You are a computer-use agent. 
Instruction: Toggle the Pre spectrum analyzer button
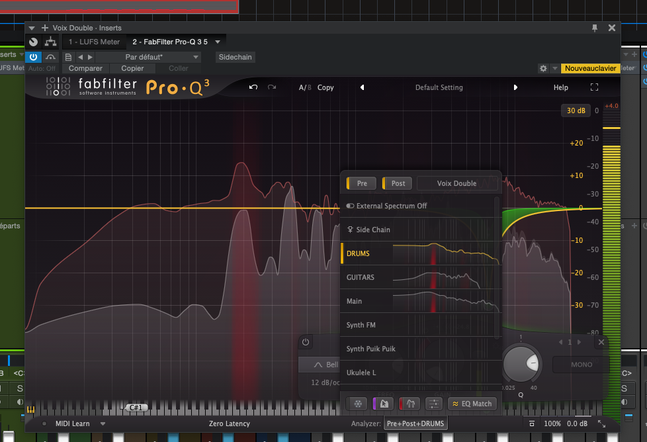361,183
